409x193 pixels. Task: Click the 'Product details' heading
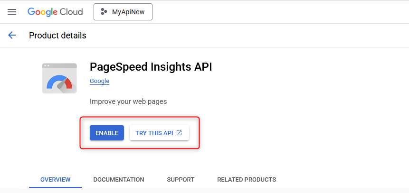(57, 36)
